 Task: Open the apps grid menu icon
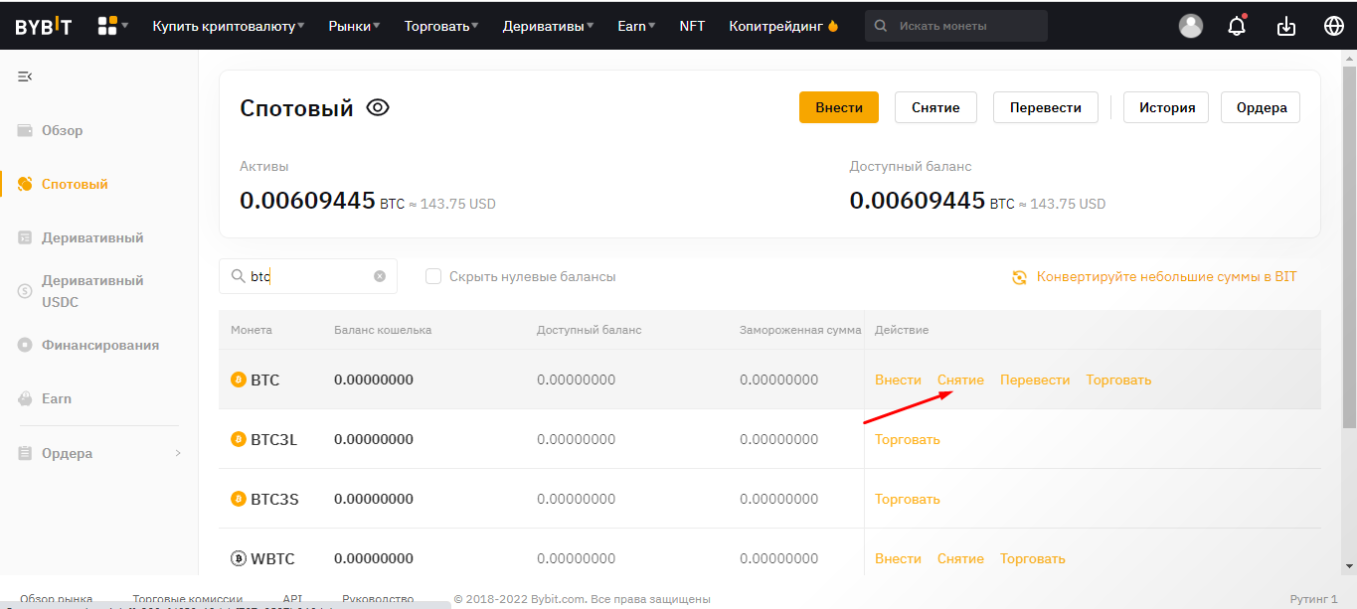107,26
